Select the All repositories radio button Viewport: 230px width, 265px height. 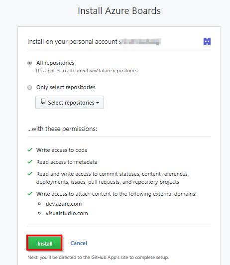29,63
